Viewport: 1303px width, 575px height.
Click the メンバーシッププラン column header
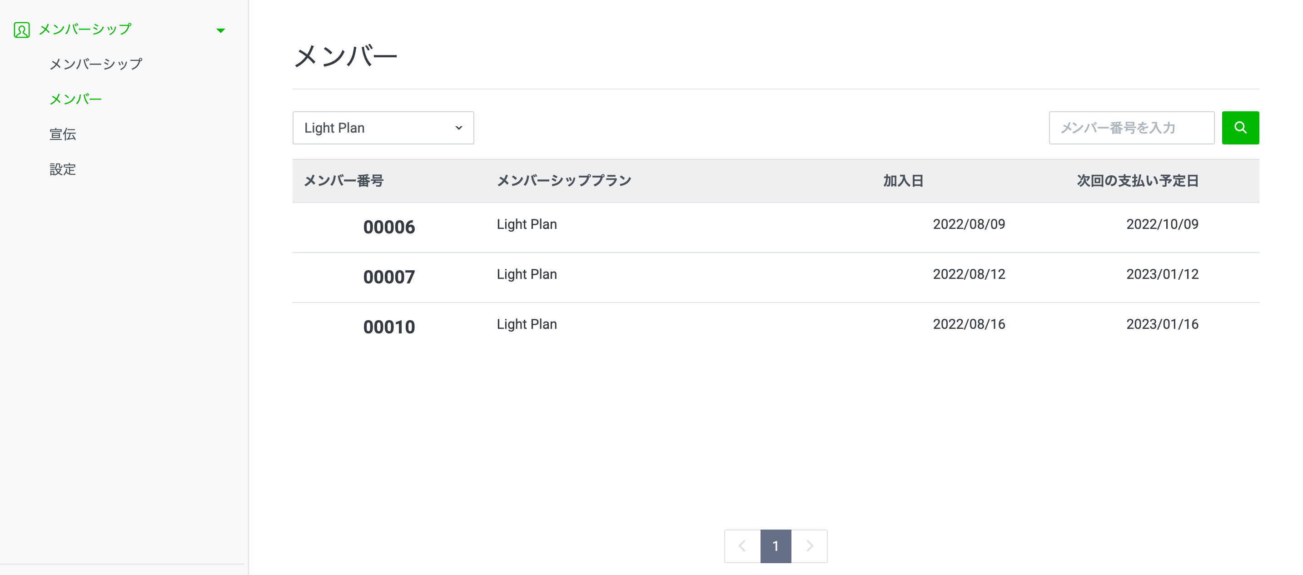(x=564, y=181)
